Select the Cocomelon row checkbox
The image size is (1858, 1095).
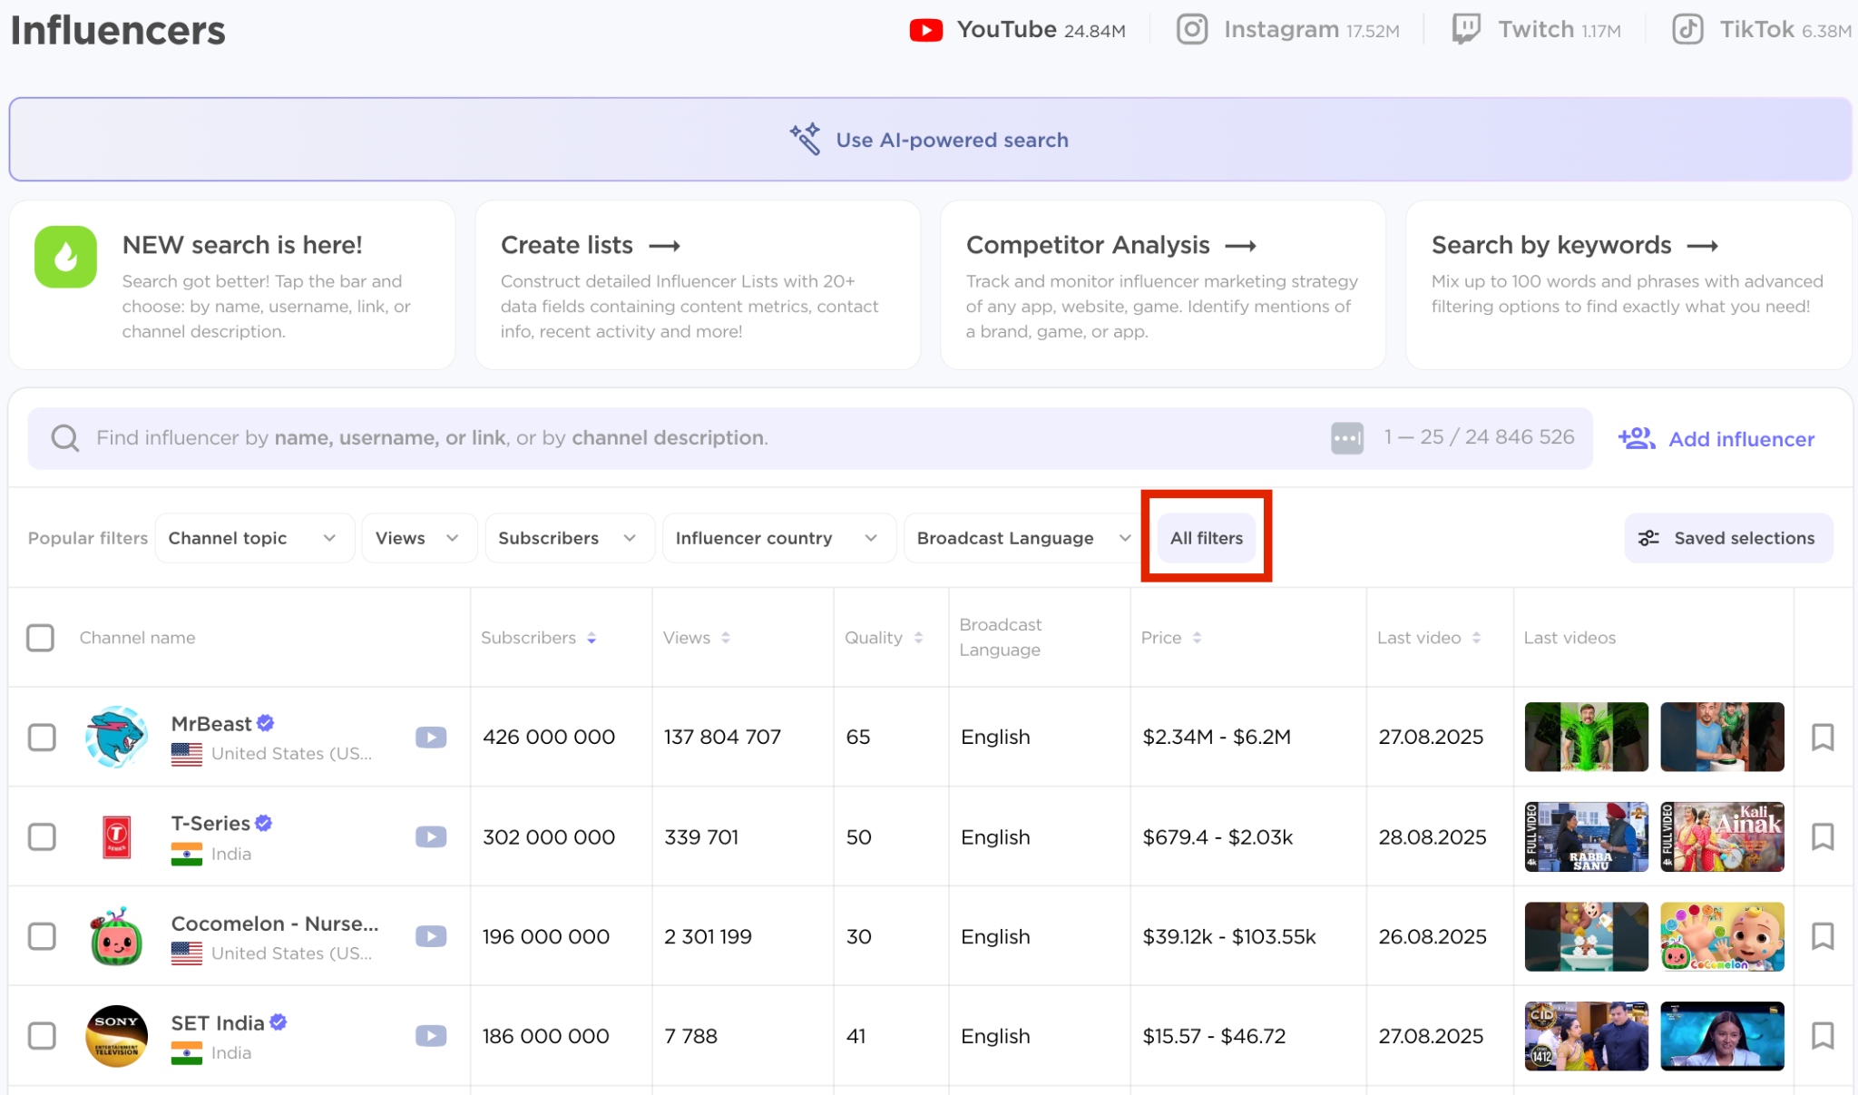(x=42, y=936)
